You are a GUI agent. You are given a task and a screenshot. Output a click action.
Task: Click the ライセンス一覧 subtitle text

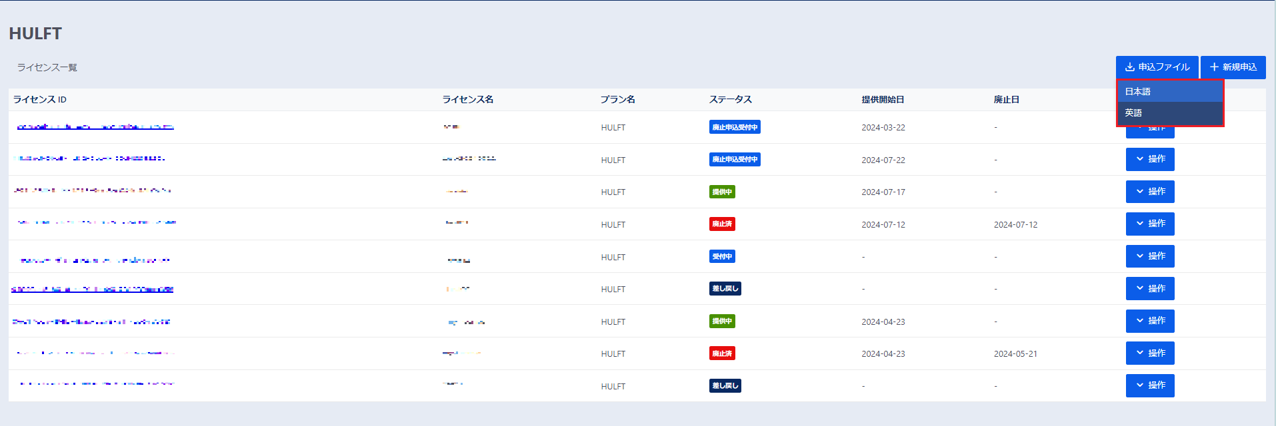47,67
